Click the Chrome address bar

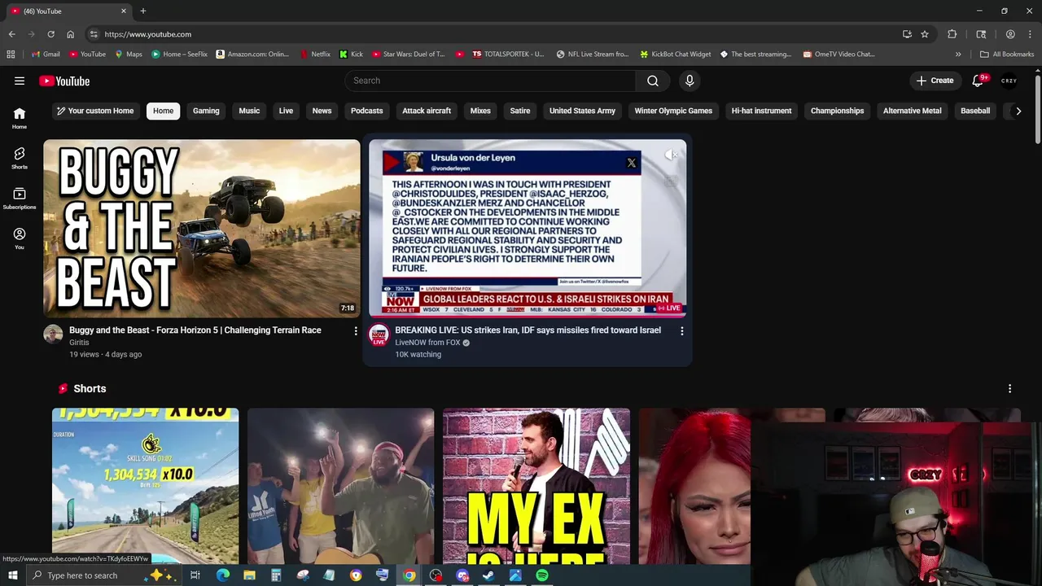[497, 34]
